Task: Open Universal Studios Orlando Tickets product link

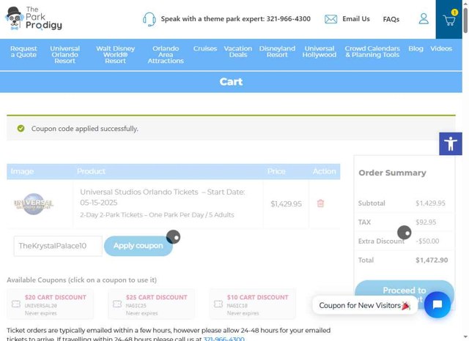Action: tap(163, 197)
